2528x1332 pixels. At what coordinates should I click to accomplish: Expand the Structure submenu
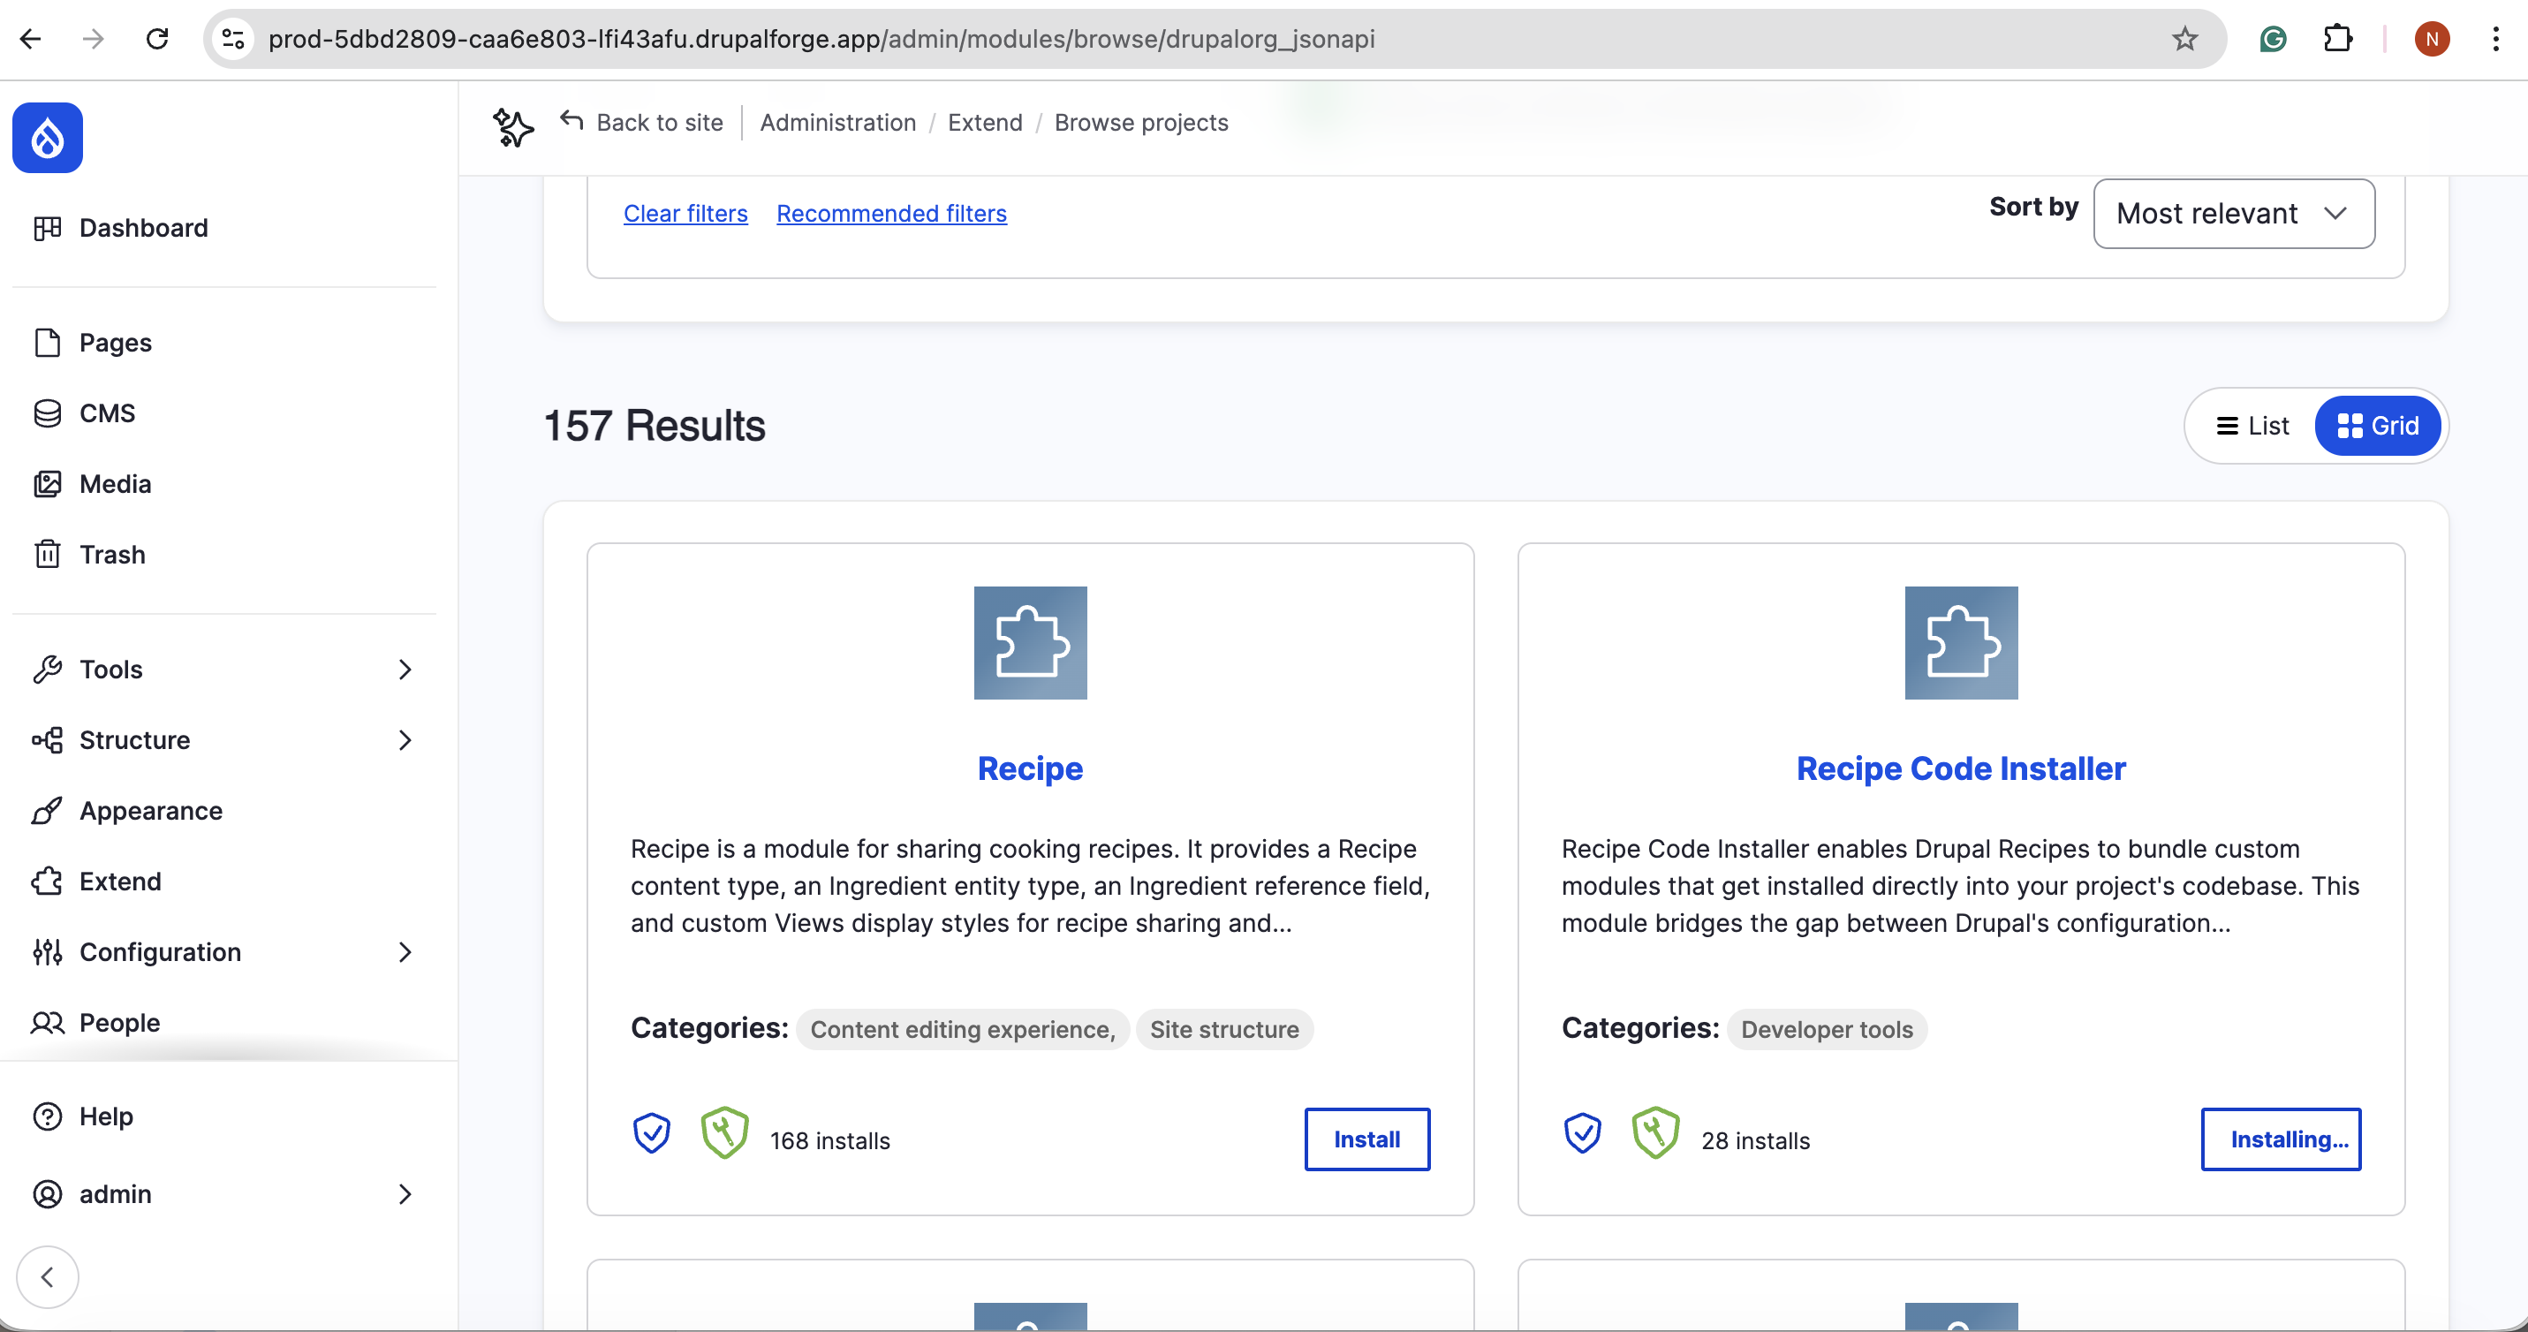pos(132,739)
